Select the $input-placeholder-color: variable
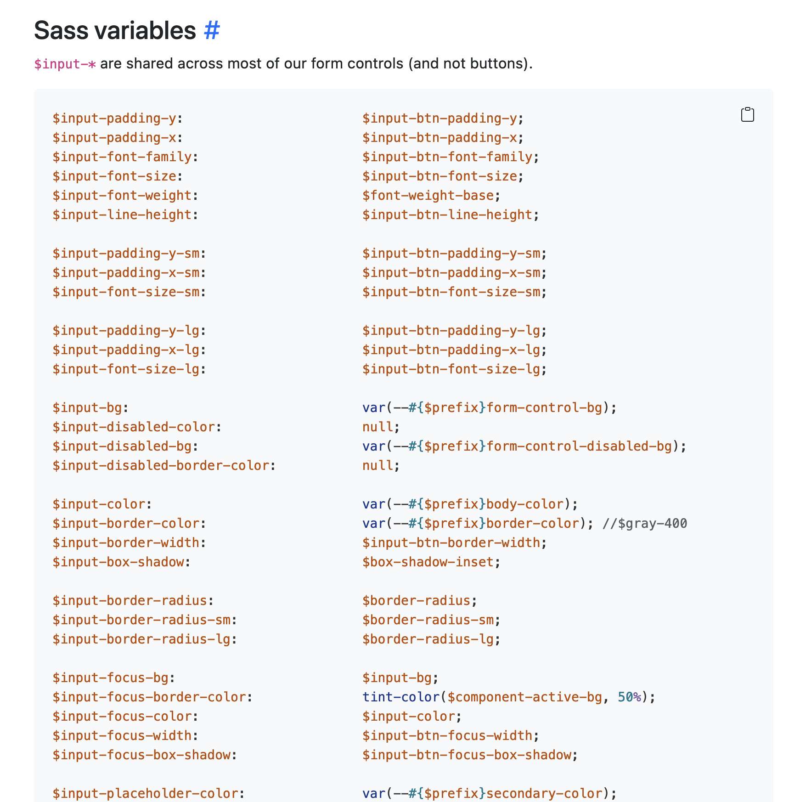The image size is (789, 802). coord(149,794)
